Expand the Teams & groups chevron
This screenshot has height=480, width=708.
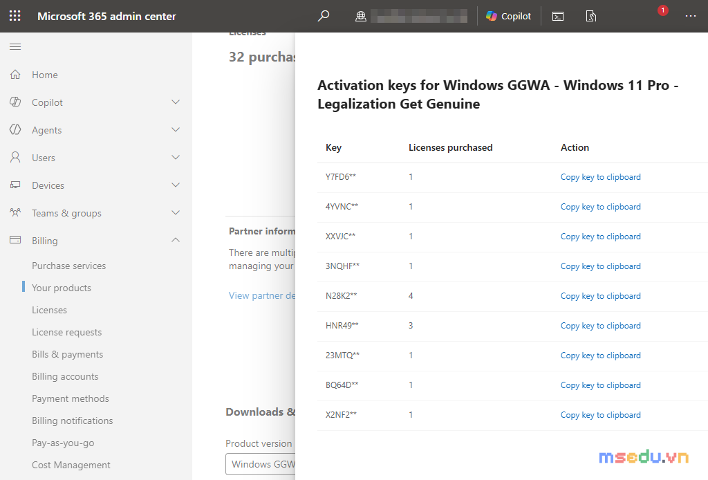tap(176, 212)
